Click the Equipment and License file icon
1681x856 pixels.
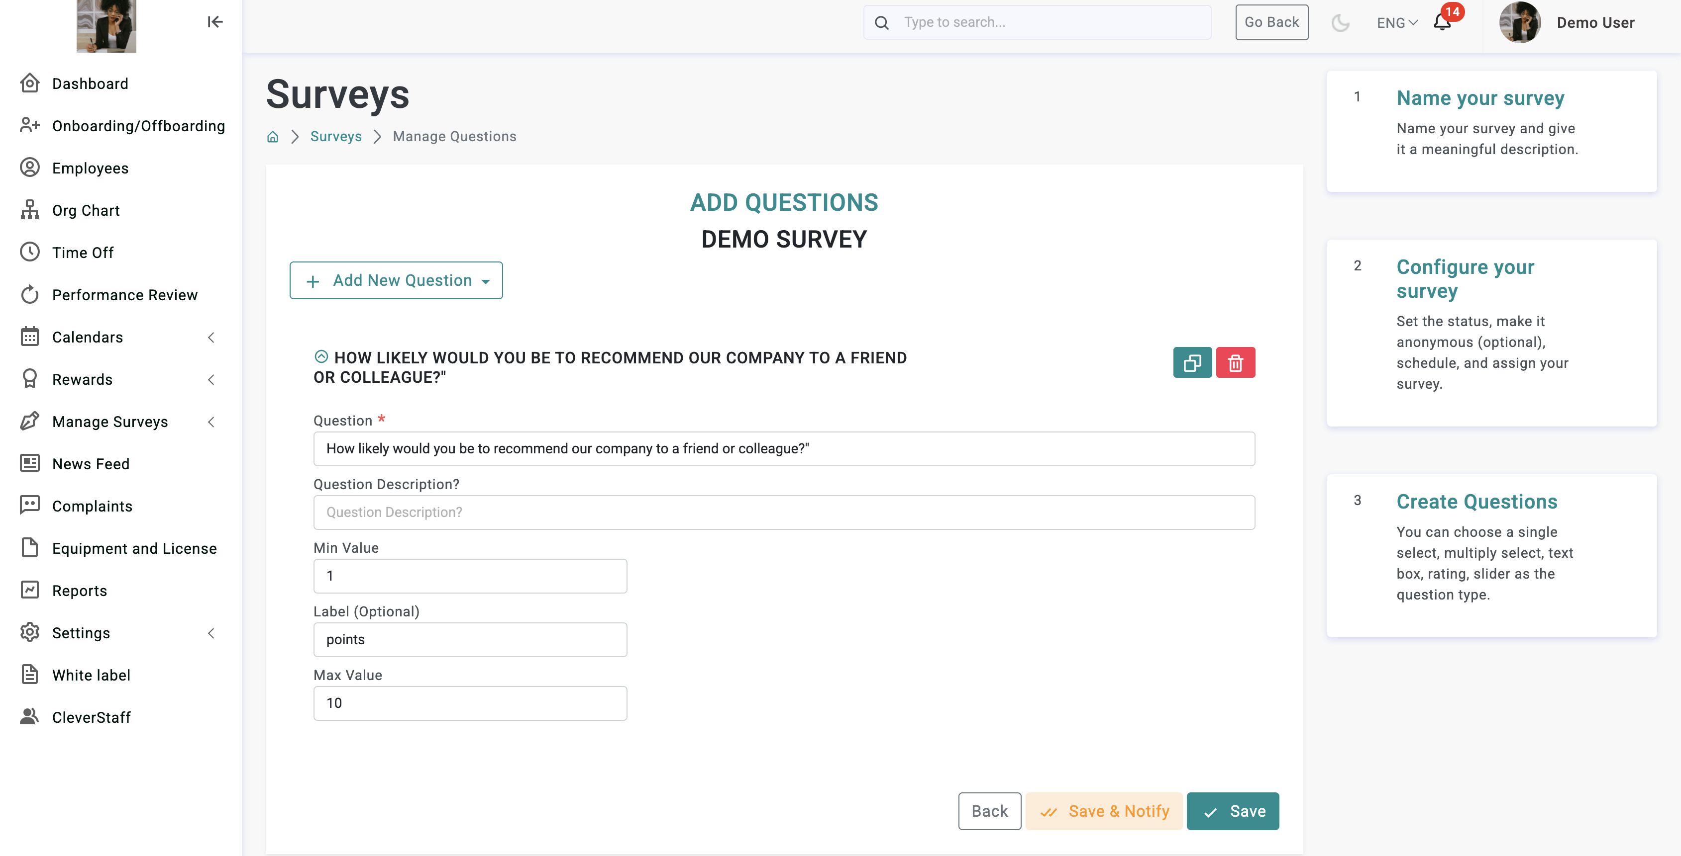[30, 548]
